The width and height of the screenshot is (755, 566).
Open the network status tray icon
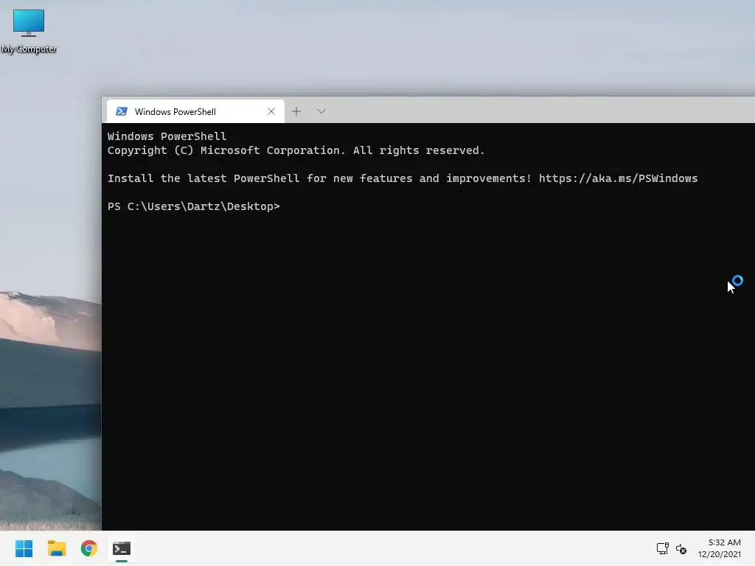663,548
